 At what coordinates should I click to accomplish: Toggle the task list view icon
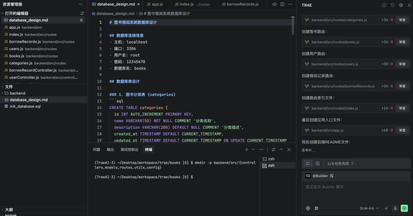pyautogui.click(x=308, y=163)
